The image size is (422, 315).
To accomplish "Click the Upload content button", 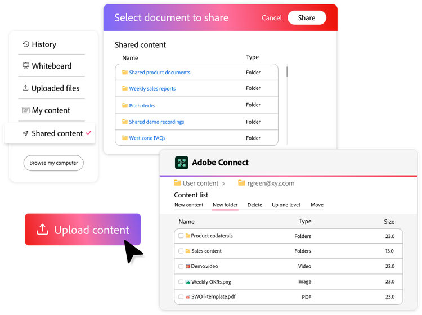I will [83, 229].
